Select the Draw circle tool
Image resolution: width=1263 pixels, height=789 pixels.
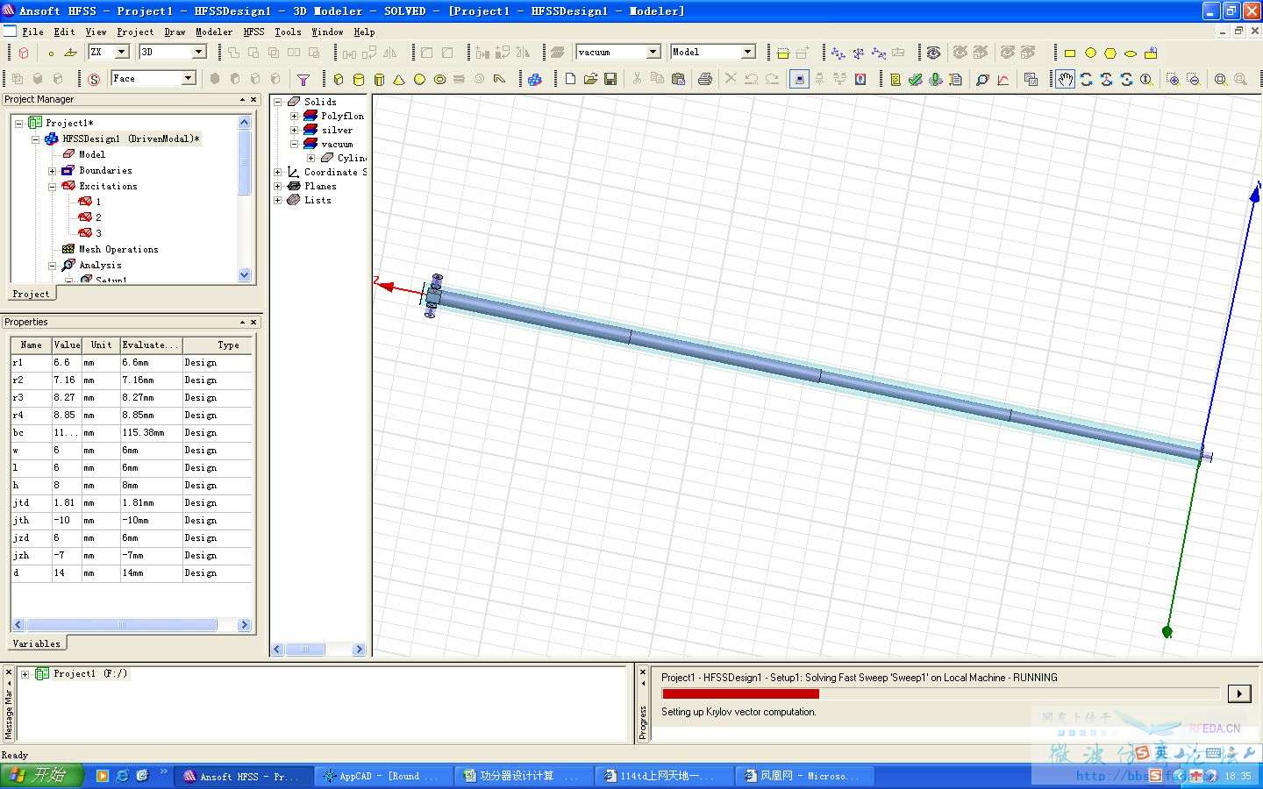coord(1090,53)
